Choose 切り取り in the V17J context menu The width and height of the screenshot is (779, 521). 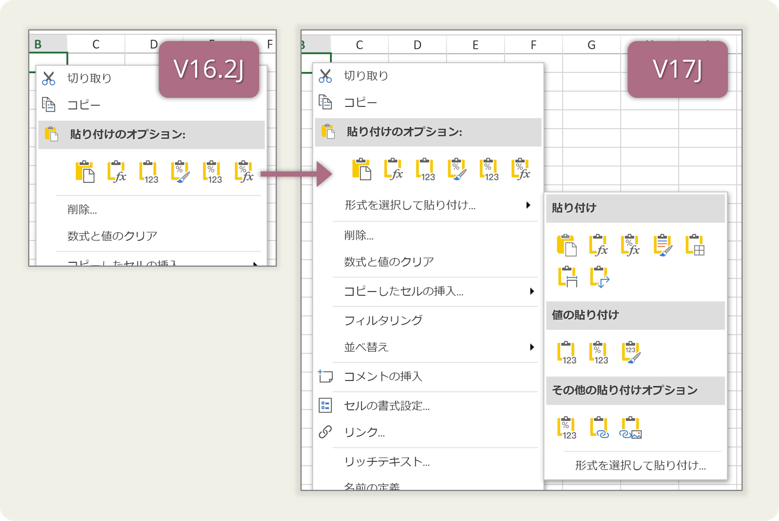click(x=366, y=76)
